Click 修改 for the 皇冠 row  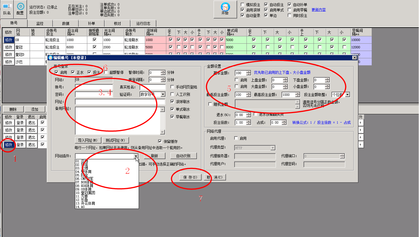tap(9, 47)
